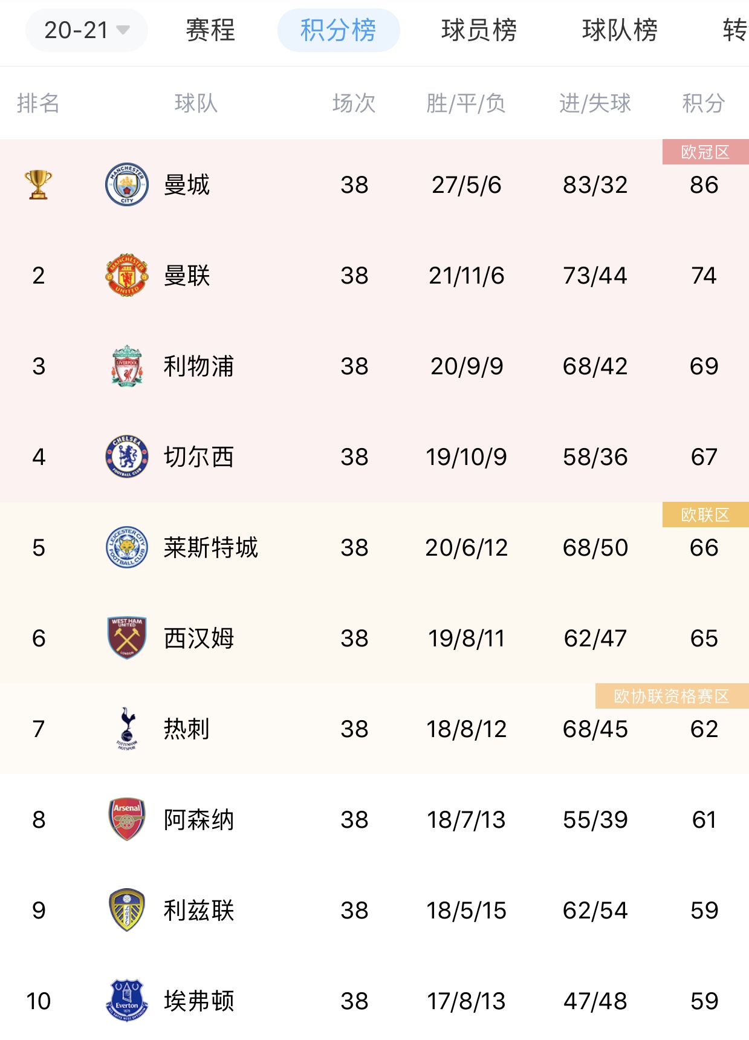Tap the Leicester City fox badge

point(127,547)
